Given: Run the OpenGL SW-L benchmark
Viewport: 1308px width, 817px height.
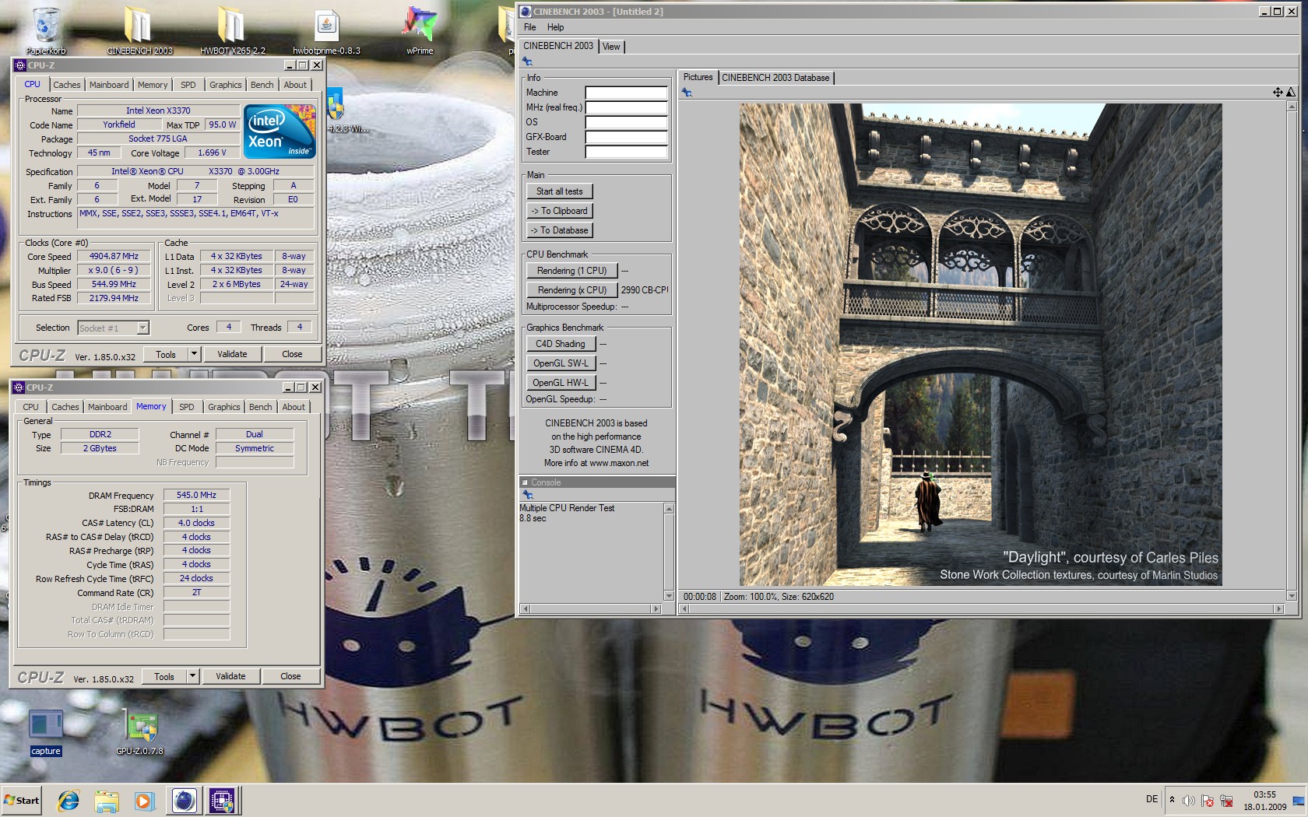Looking at the screenshot, I should click(x=561, y=363).
